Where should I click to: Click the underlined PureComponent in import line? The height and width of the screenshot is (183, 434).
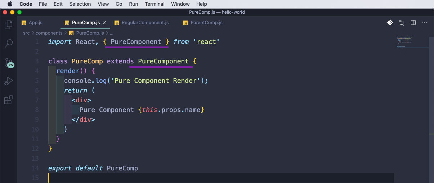[x=136, y=42]
